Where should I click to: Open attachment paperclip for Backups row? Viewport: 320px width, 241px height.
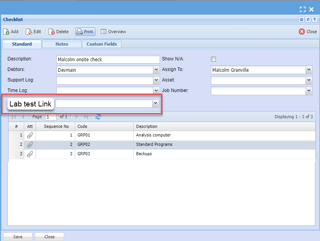pyautogui.click(x=30, y=154)
